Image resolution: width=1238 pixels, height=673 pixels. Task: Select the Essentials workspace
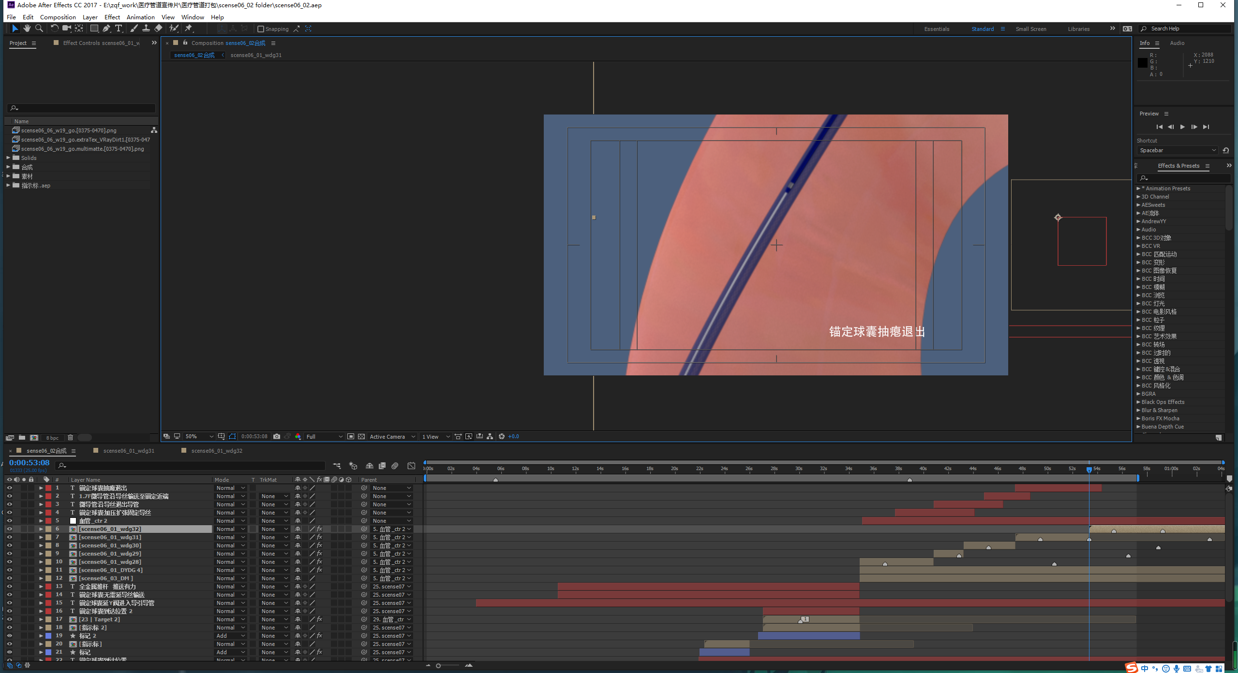coord(937,29)
